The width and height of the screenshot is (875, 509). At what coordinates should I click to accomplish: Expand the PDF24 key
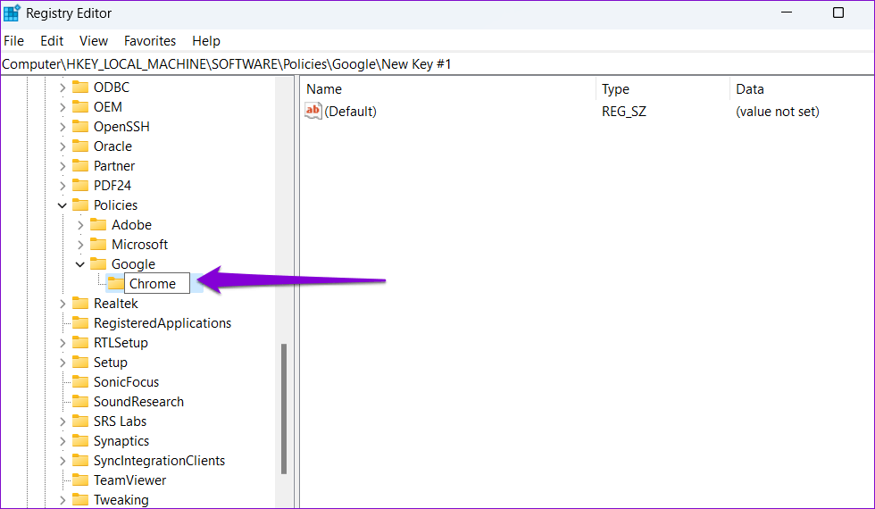tap(62, 186)
